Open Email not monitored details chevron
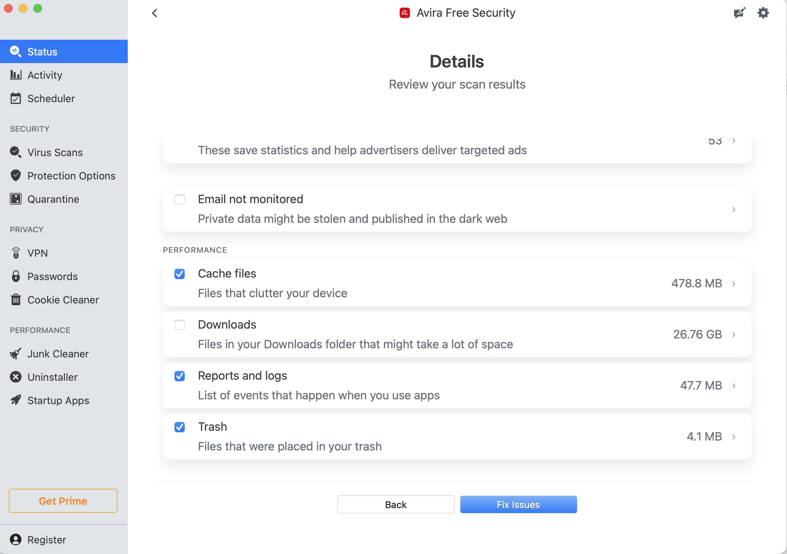787x554 pixels. pos(734,209)
